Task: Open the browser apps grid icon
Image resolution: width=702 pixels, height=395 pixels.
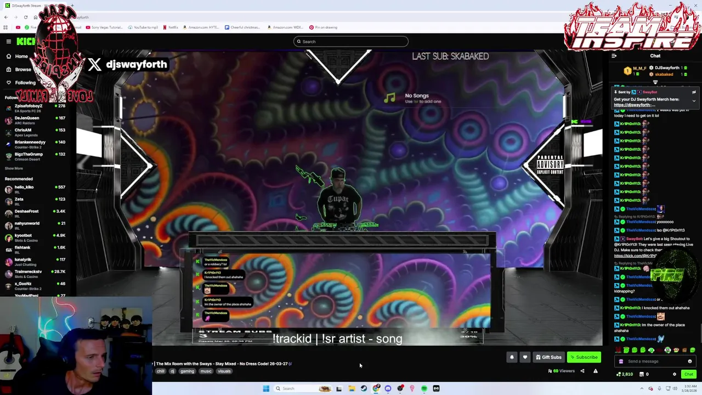Action: 5,27
